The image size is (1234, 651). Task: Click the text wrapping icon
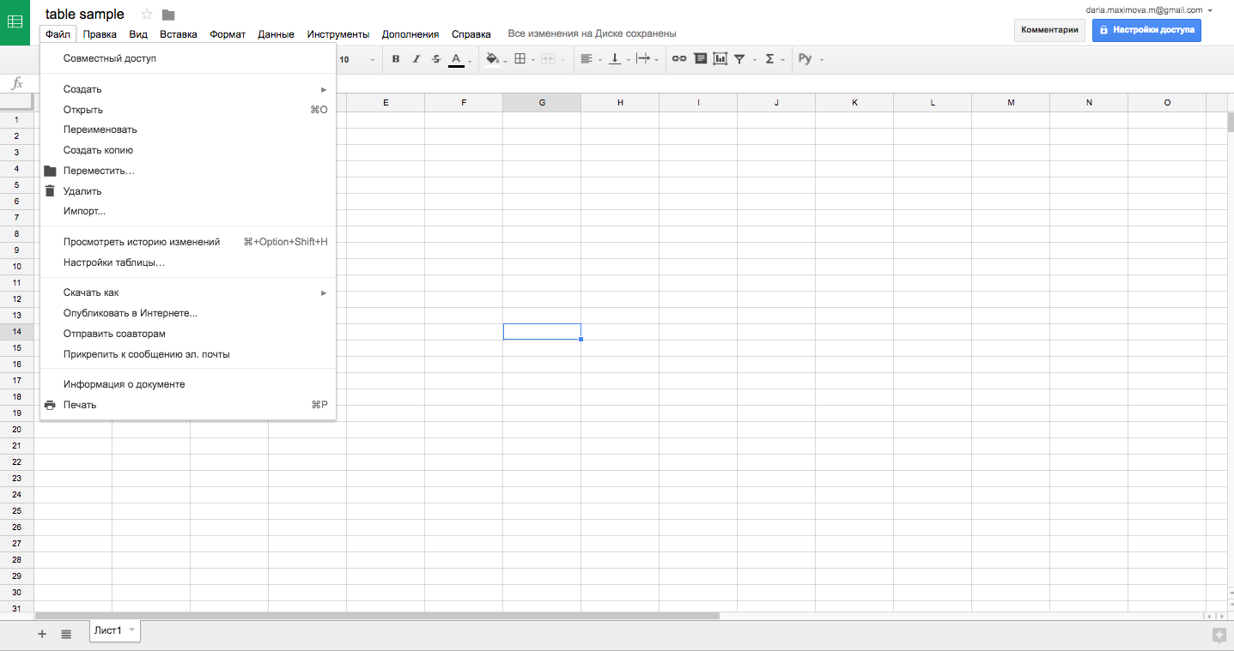[x=643, y=59]
